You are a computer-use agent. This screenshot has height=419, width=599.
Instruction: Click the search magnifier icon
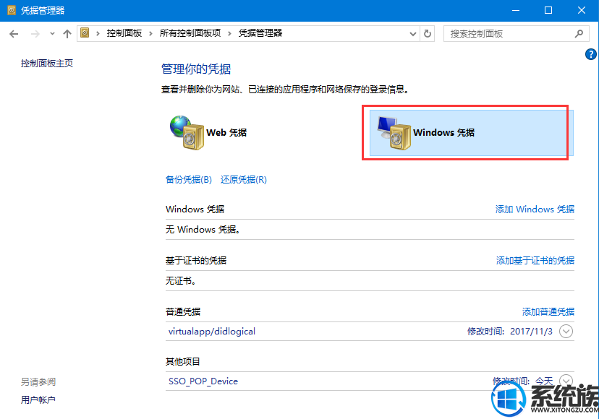point(579,33)
